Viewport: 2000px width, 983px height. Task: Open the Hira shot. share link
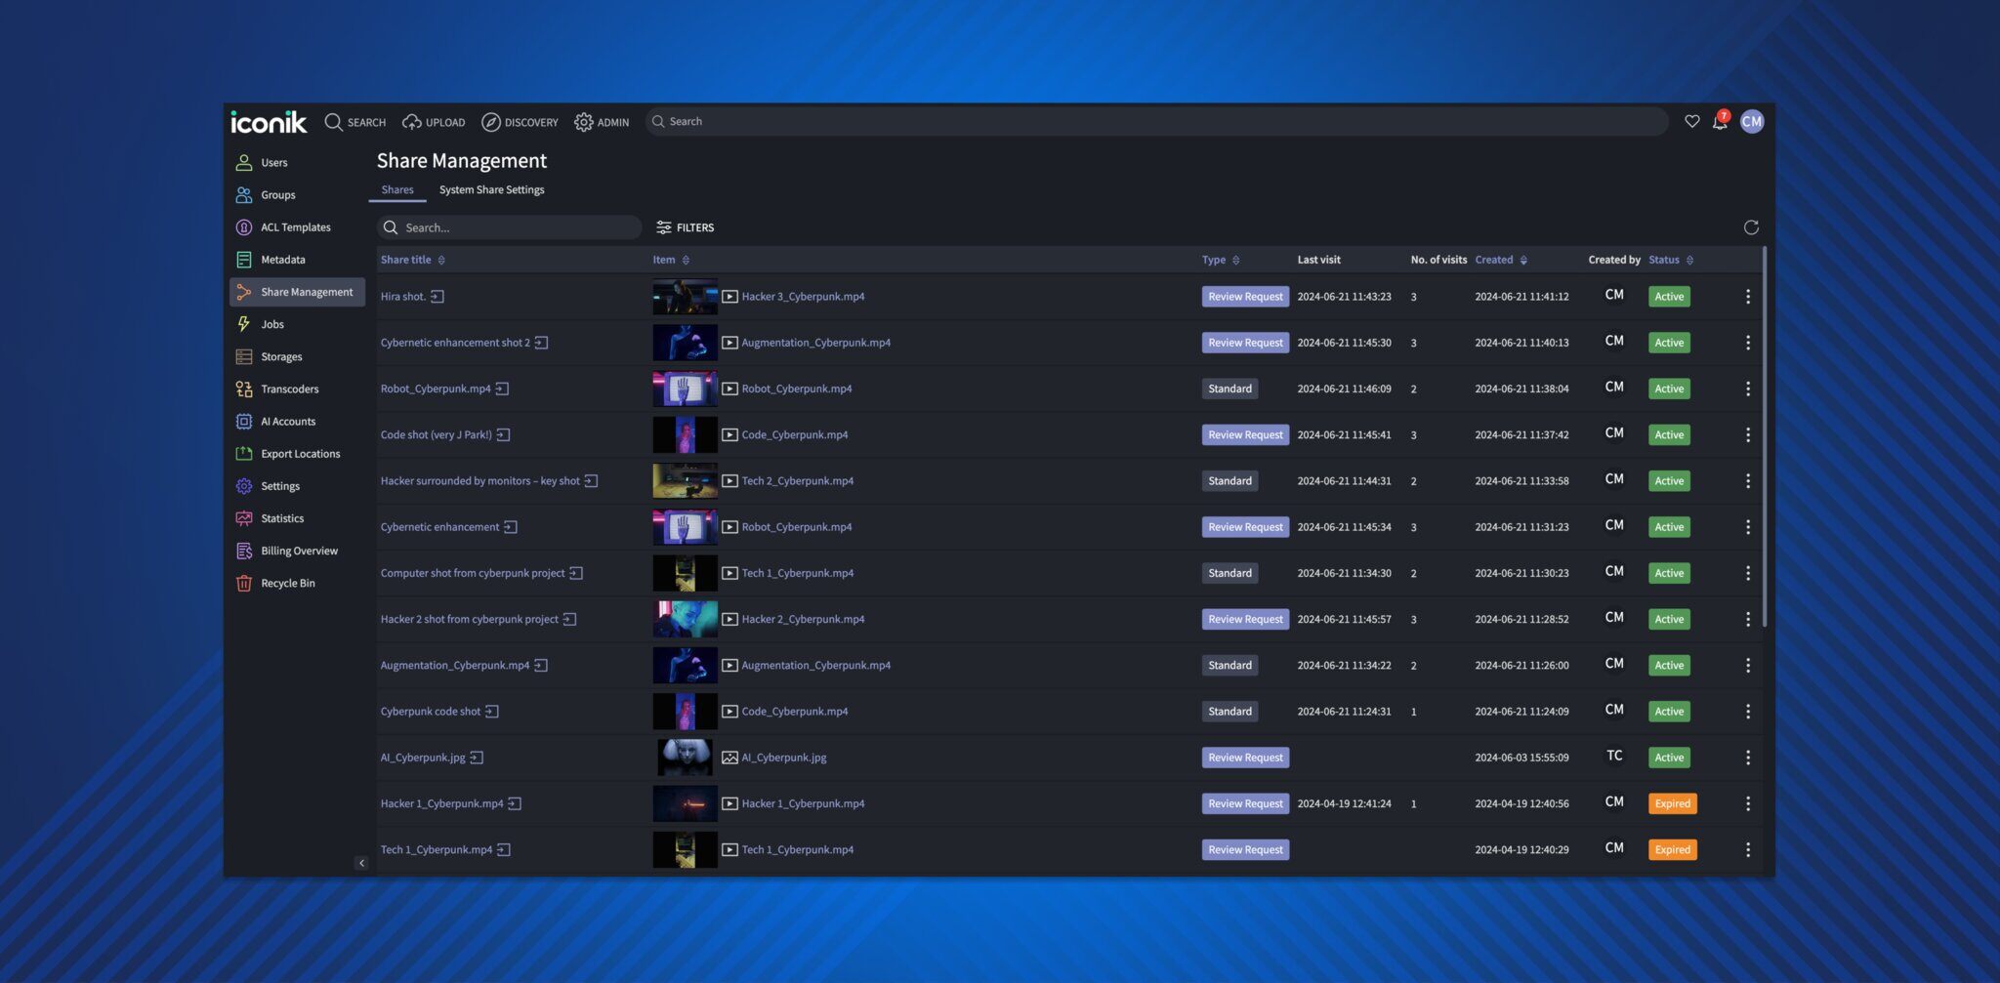tap(402, 297)
